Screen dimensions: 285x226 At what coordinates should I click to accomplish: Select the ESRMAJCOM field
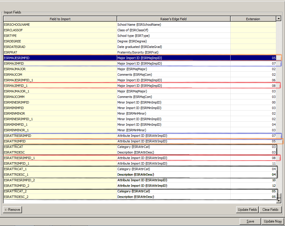pos(60,75)
